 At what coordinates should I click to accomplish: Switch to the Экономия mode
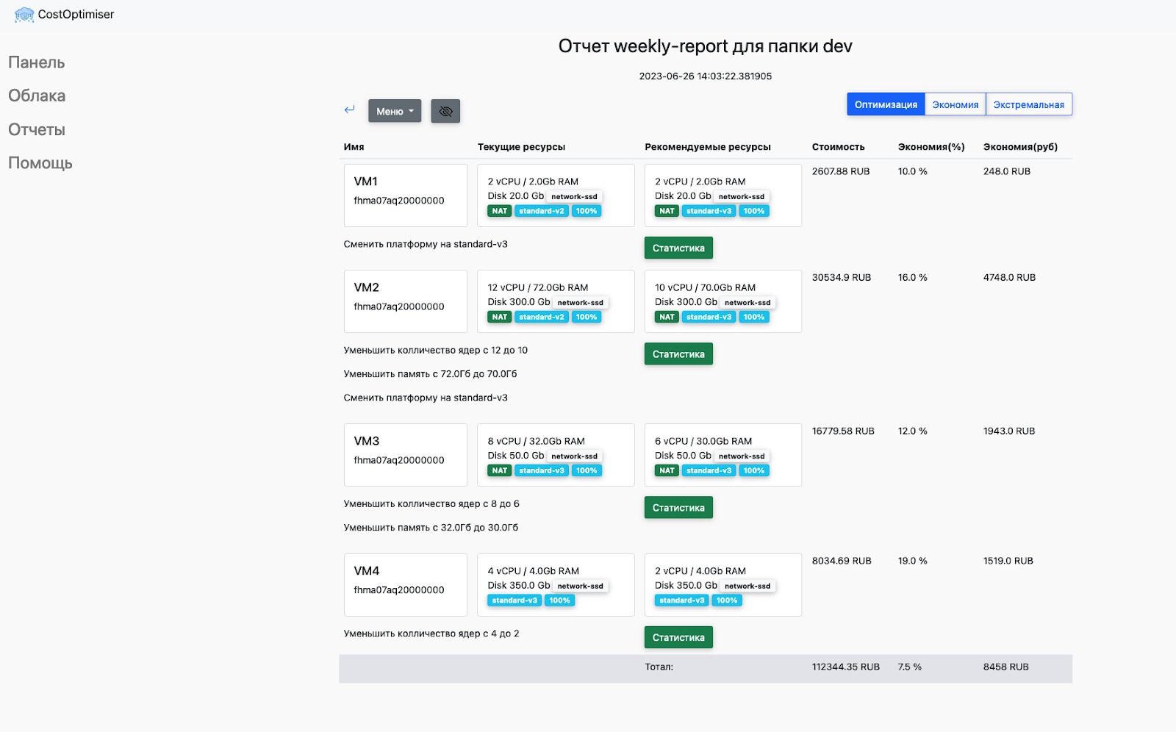[955, 104]
